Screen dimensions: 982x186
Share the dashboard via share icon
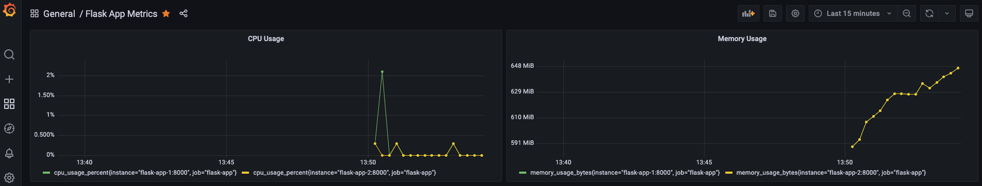[x=184, y=13]
